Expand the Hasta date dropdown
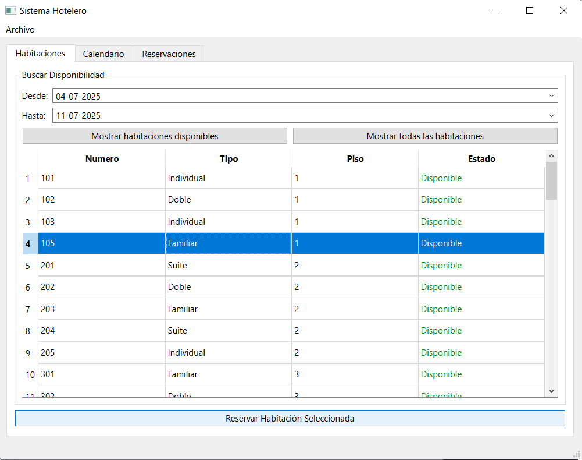 pos(551,115)
